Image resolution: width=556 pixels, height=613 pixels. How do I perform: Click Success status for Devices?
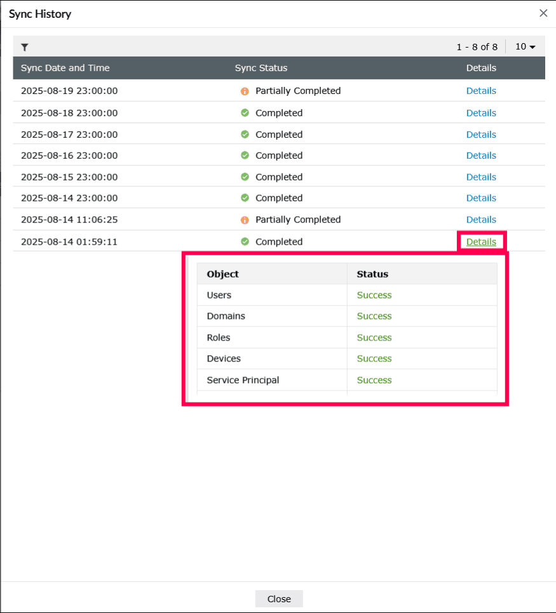(x=374, y=359)
